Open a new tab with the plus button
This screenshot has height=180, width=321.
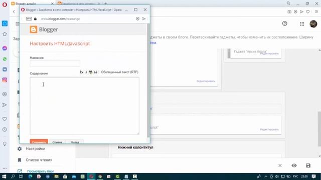click(x=106, y=3)
